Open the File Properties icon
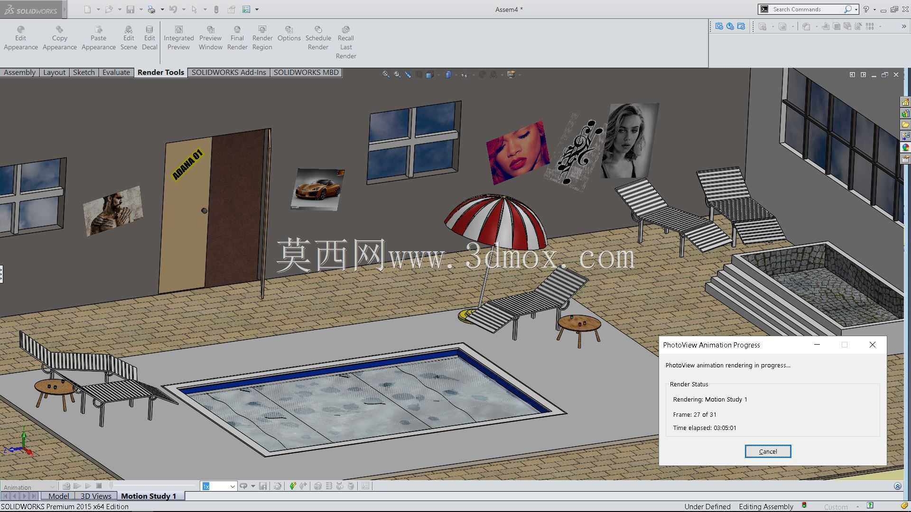The image size is (911, 512). pyautogui.click(x=231, y=9)
